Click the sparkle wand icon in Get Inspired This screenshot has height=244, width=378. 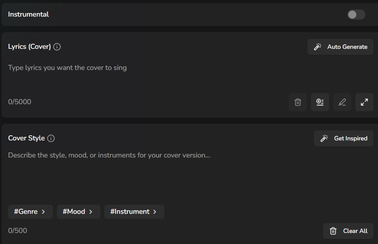324,138
